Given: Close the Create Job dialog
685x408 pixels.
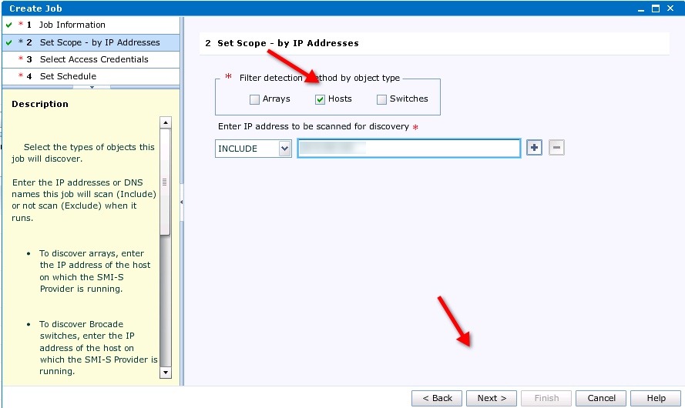Looking at the screenshot, I should tap(672, 8).
